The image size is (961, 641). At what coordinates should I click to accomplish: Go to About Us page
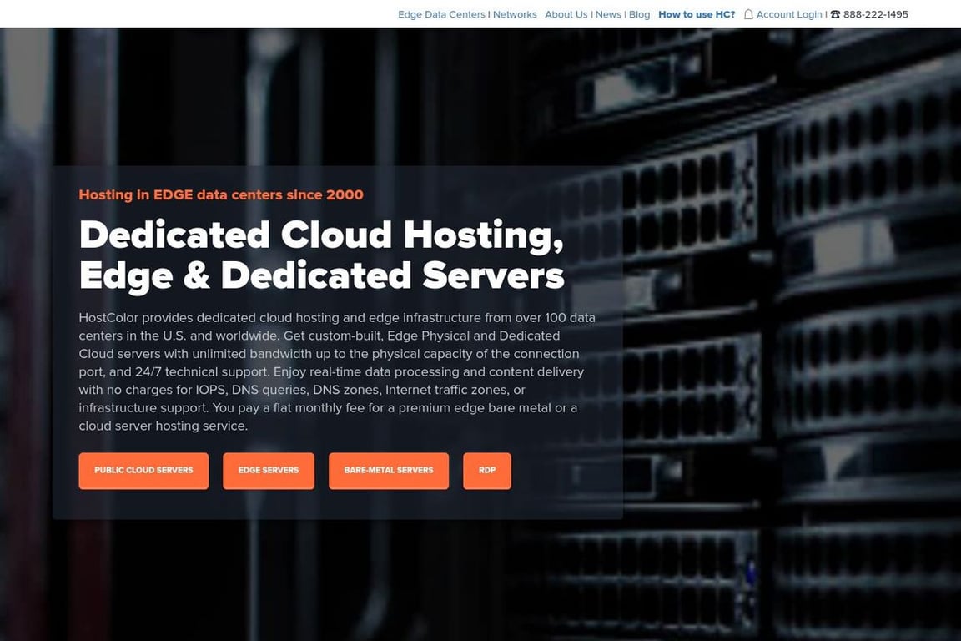click(566, 14)
